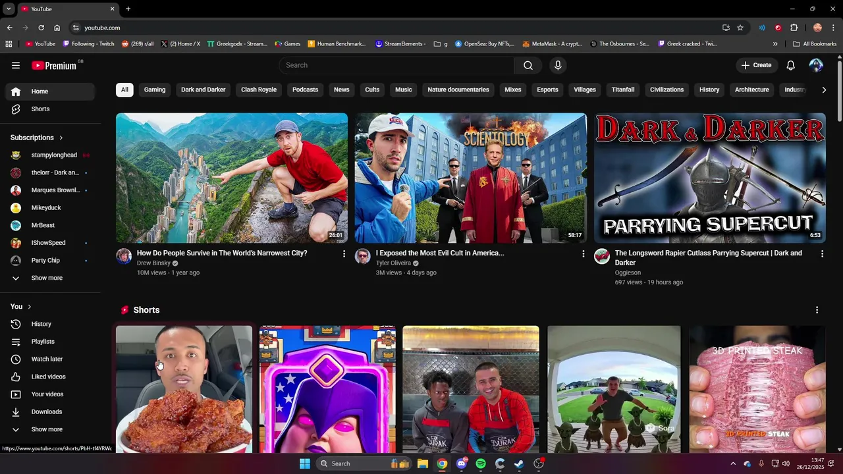Viewport: 843px width, 474px height.
Task: Open the YouTube hamburger guide menu
Action: pos(16,65)
